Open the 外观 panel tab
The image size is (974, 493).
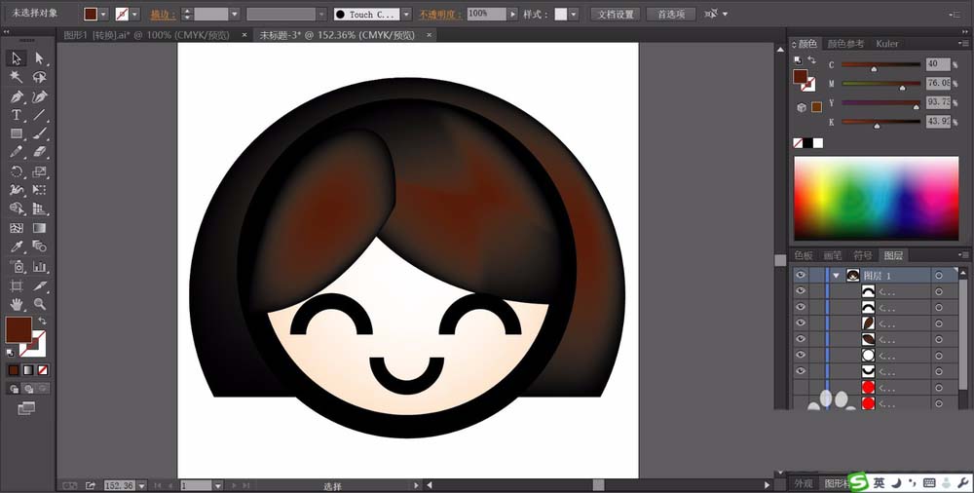tap(804, 483)
